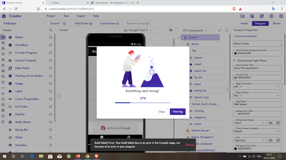Open the Project menu
This screenshot has width=286, height=160.
pos(51,16)
